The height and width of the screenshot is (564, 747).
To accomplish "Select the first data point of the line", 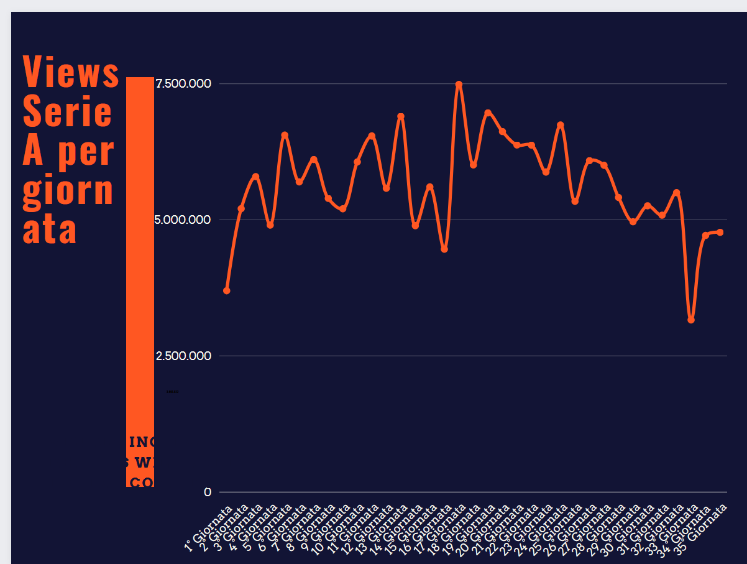I will coord(227,290).
